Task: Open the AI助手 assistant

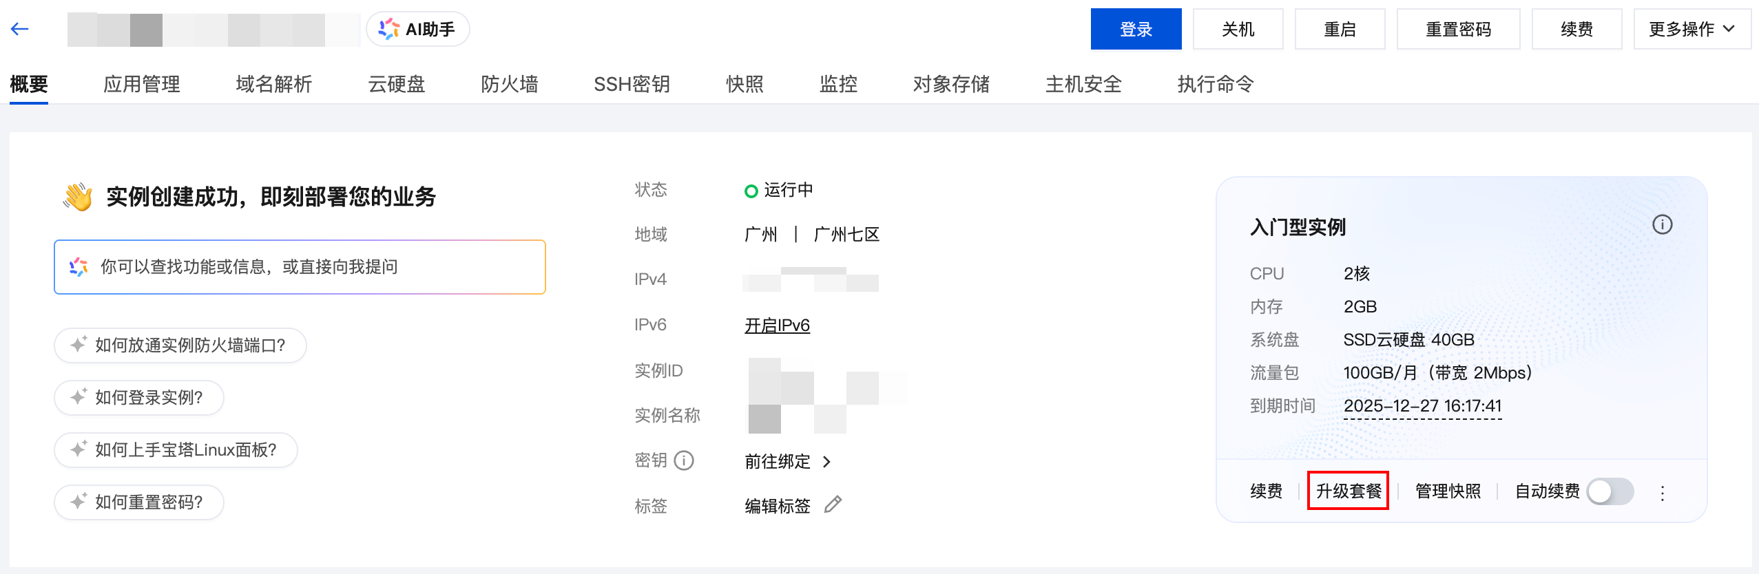Action: (418, 29)
